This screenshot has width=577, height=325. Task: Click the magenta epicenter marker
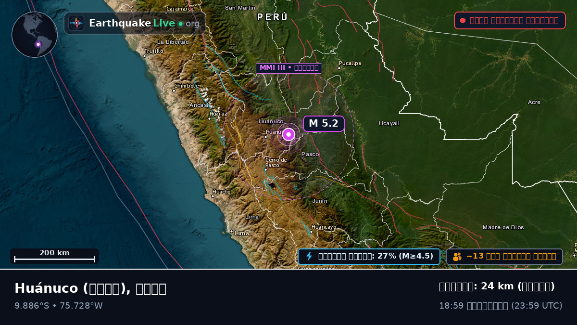pos(288,134)
